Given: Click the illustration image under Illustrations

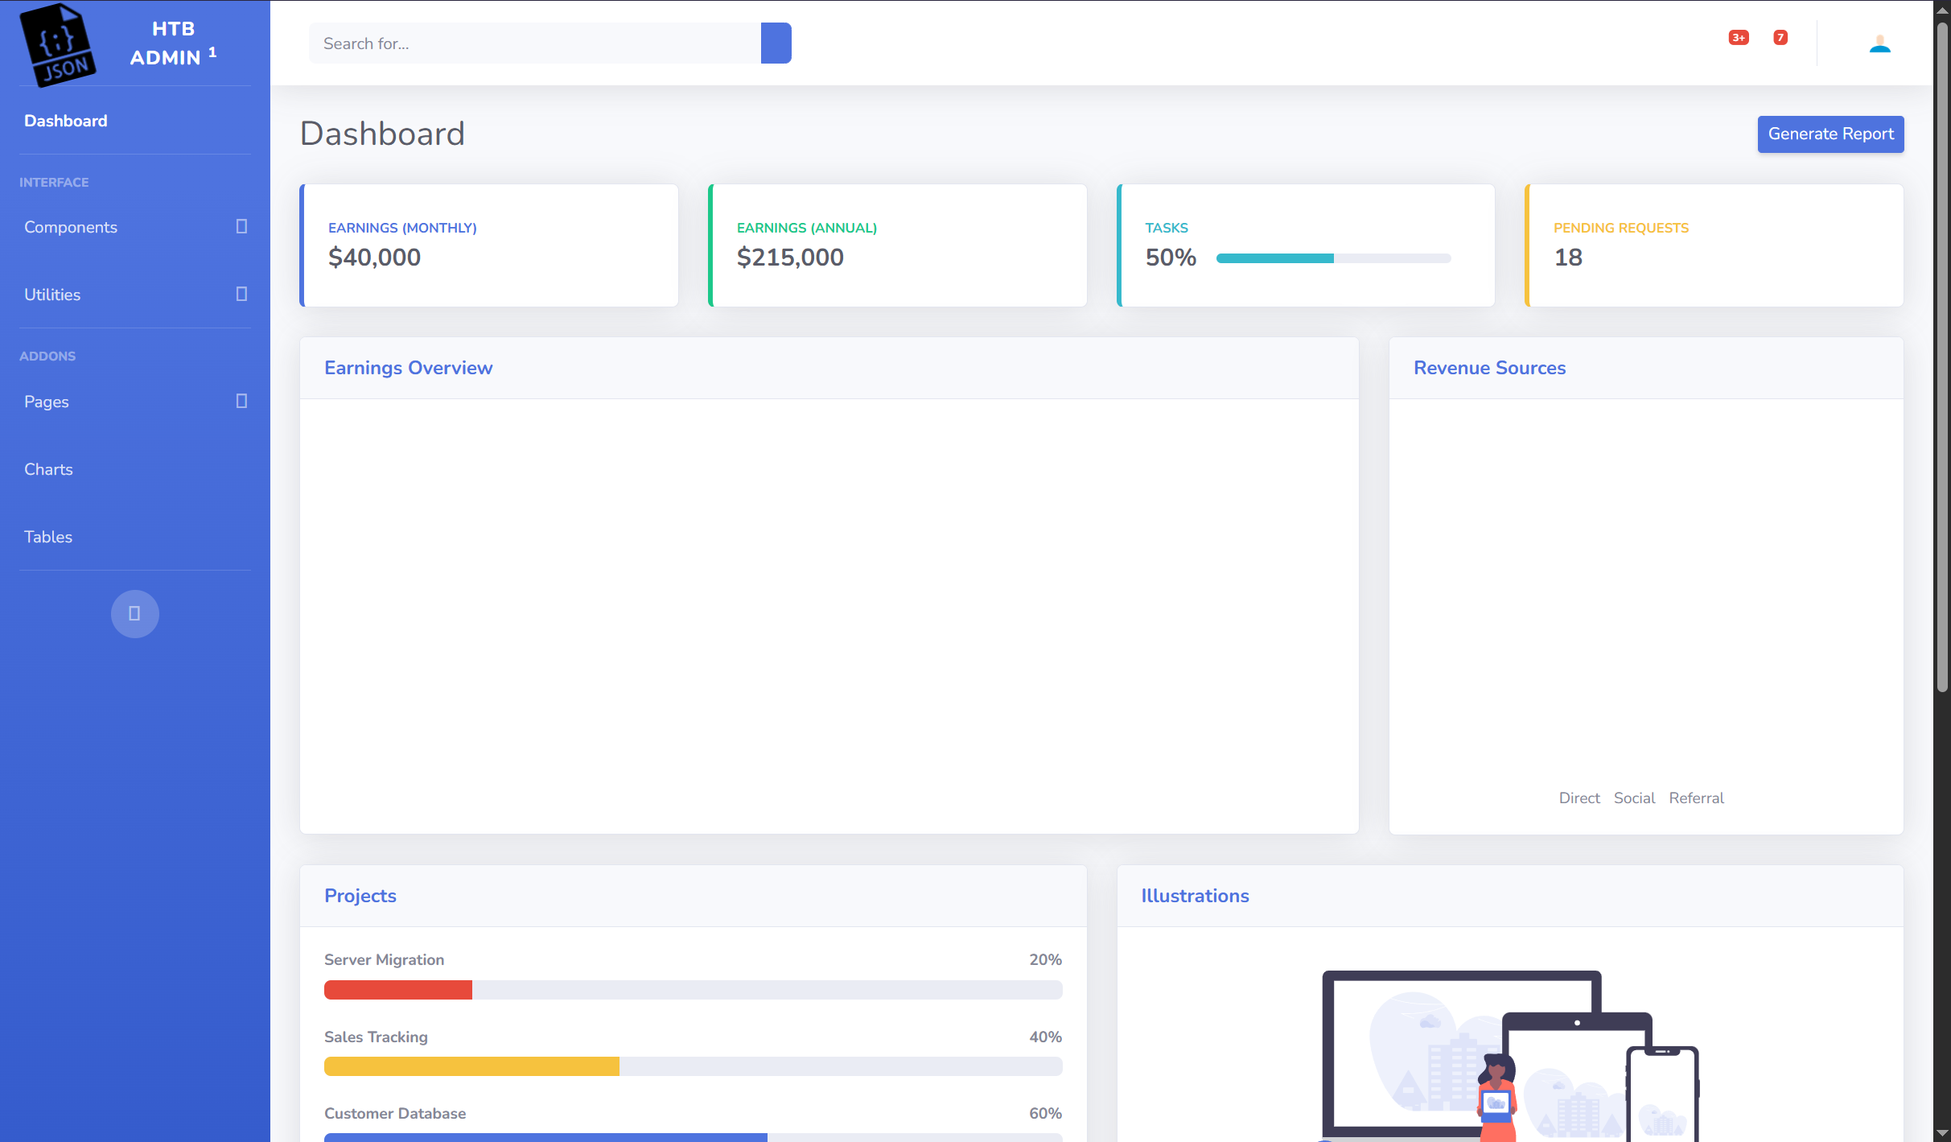Looking at the screenshot, I should click(x=1509, y=1054).
